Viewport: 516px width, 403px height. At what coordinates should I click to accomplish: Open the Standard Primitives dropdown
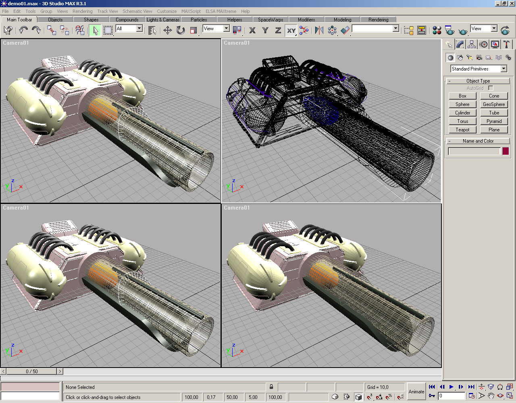pos(504,69)
